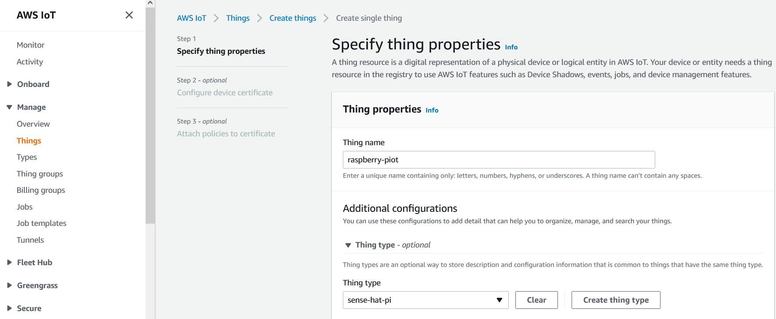Open Info link next to Thing properties
The width and height of the screenshot is (776, 319).
[432, 110]
